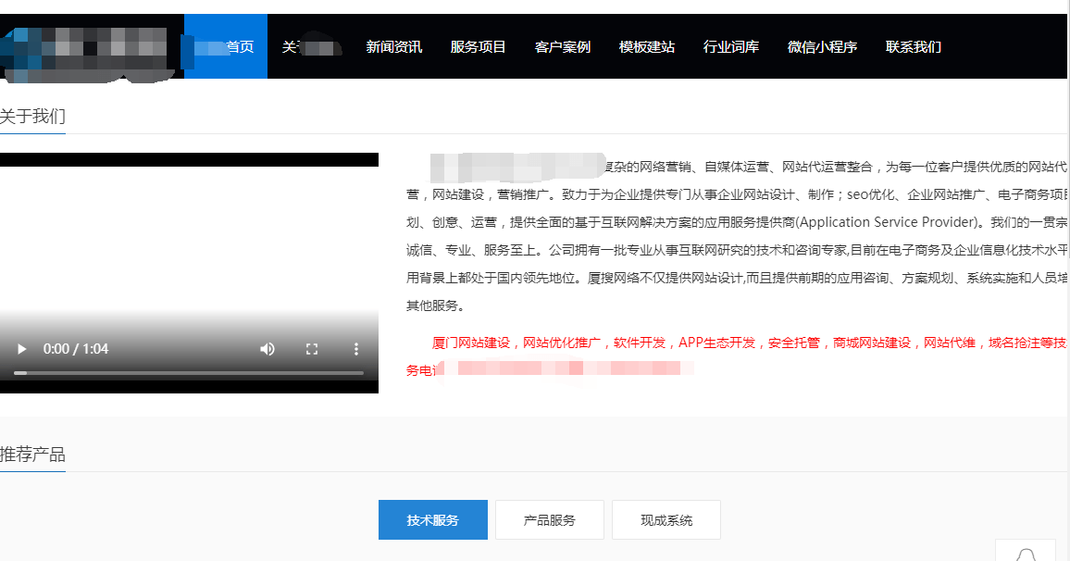The height and width of the screenshot is (561, 1070).
Task: Click the 关于我们 section heading
Action: point(32,116)
